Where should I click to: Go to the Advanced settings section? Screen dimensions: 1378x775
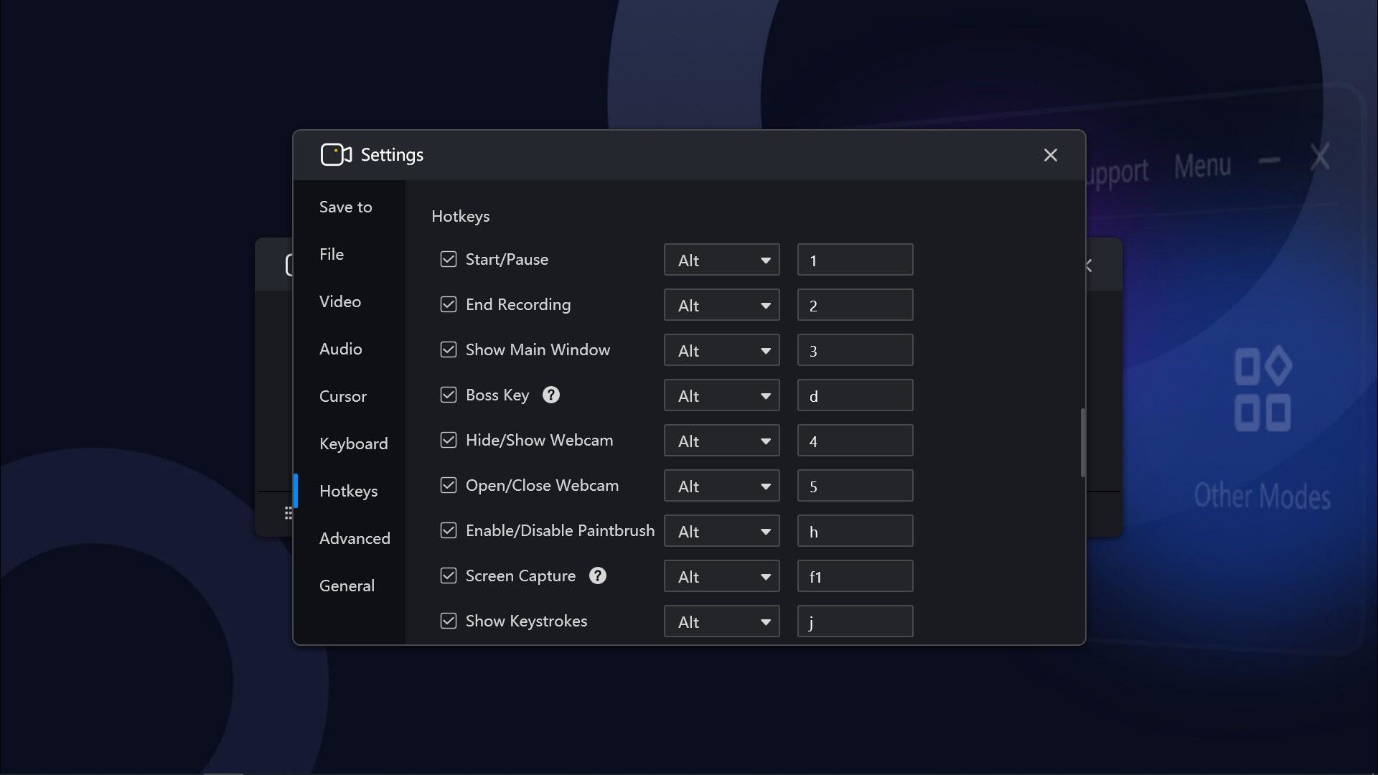click(355, 537)
